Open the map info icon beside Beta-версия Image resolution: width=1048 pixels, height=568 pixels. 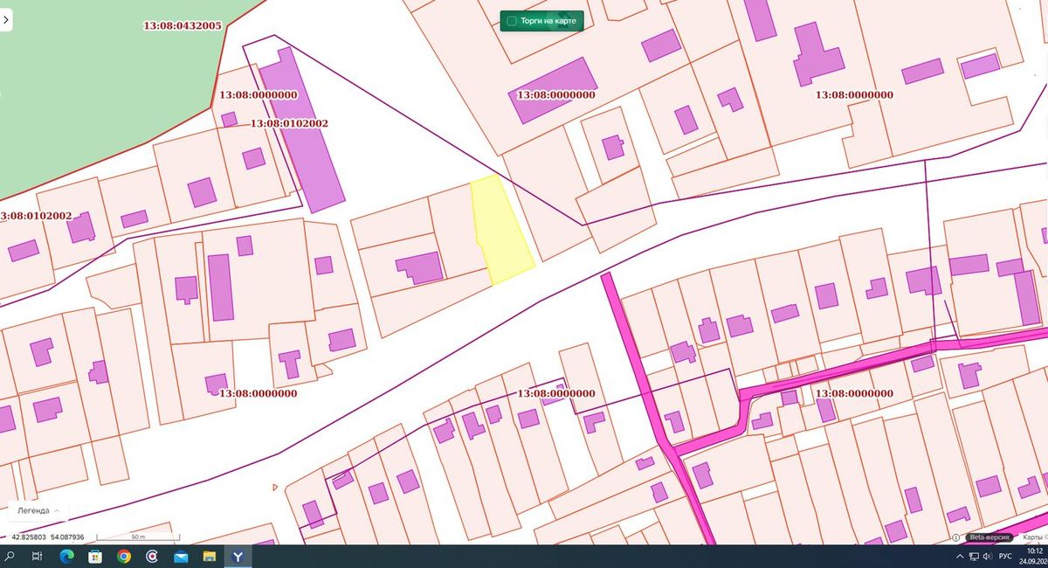point(956,537)
